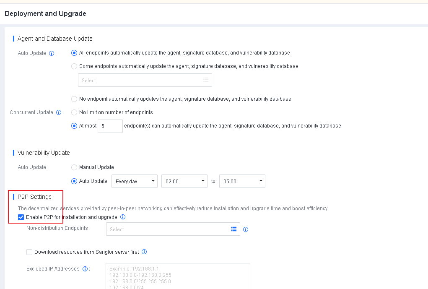The image size is (428, 289).
Task: Click info icon after Non-distribution Endpoints field
Action: click(x=246, y=229)
